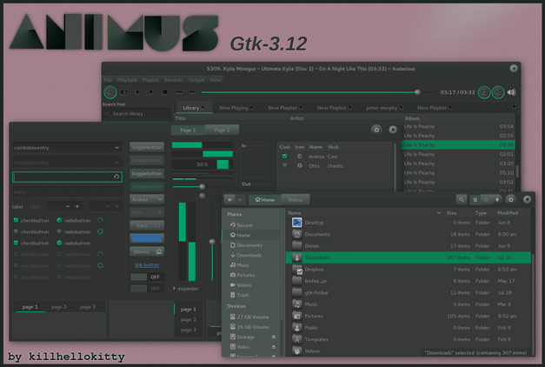Click the third togglebutton
This screenshot has width=545, height=367.
click(x=147, y=173)
